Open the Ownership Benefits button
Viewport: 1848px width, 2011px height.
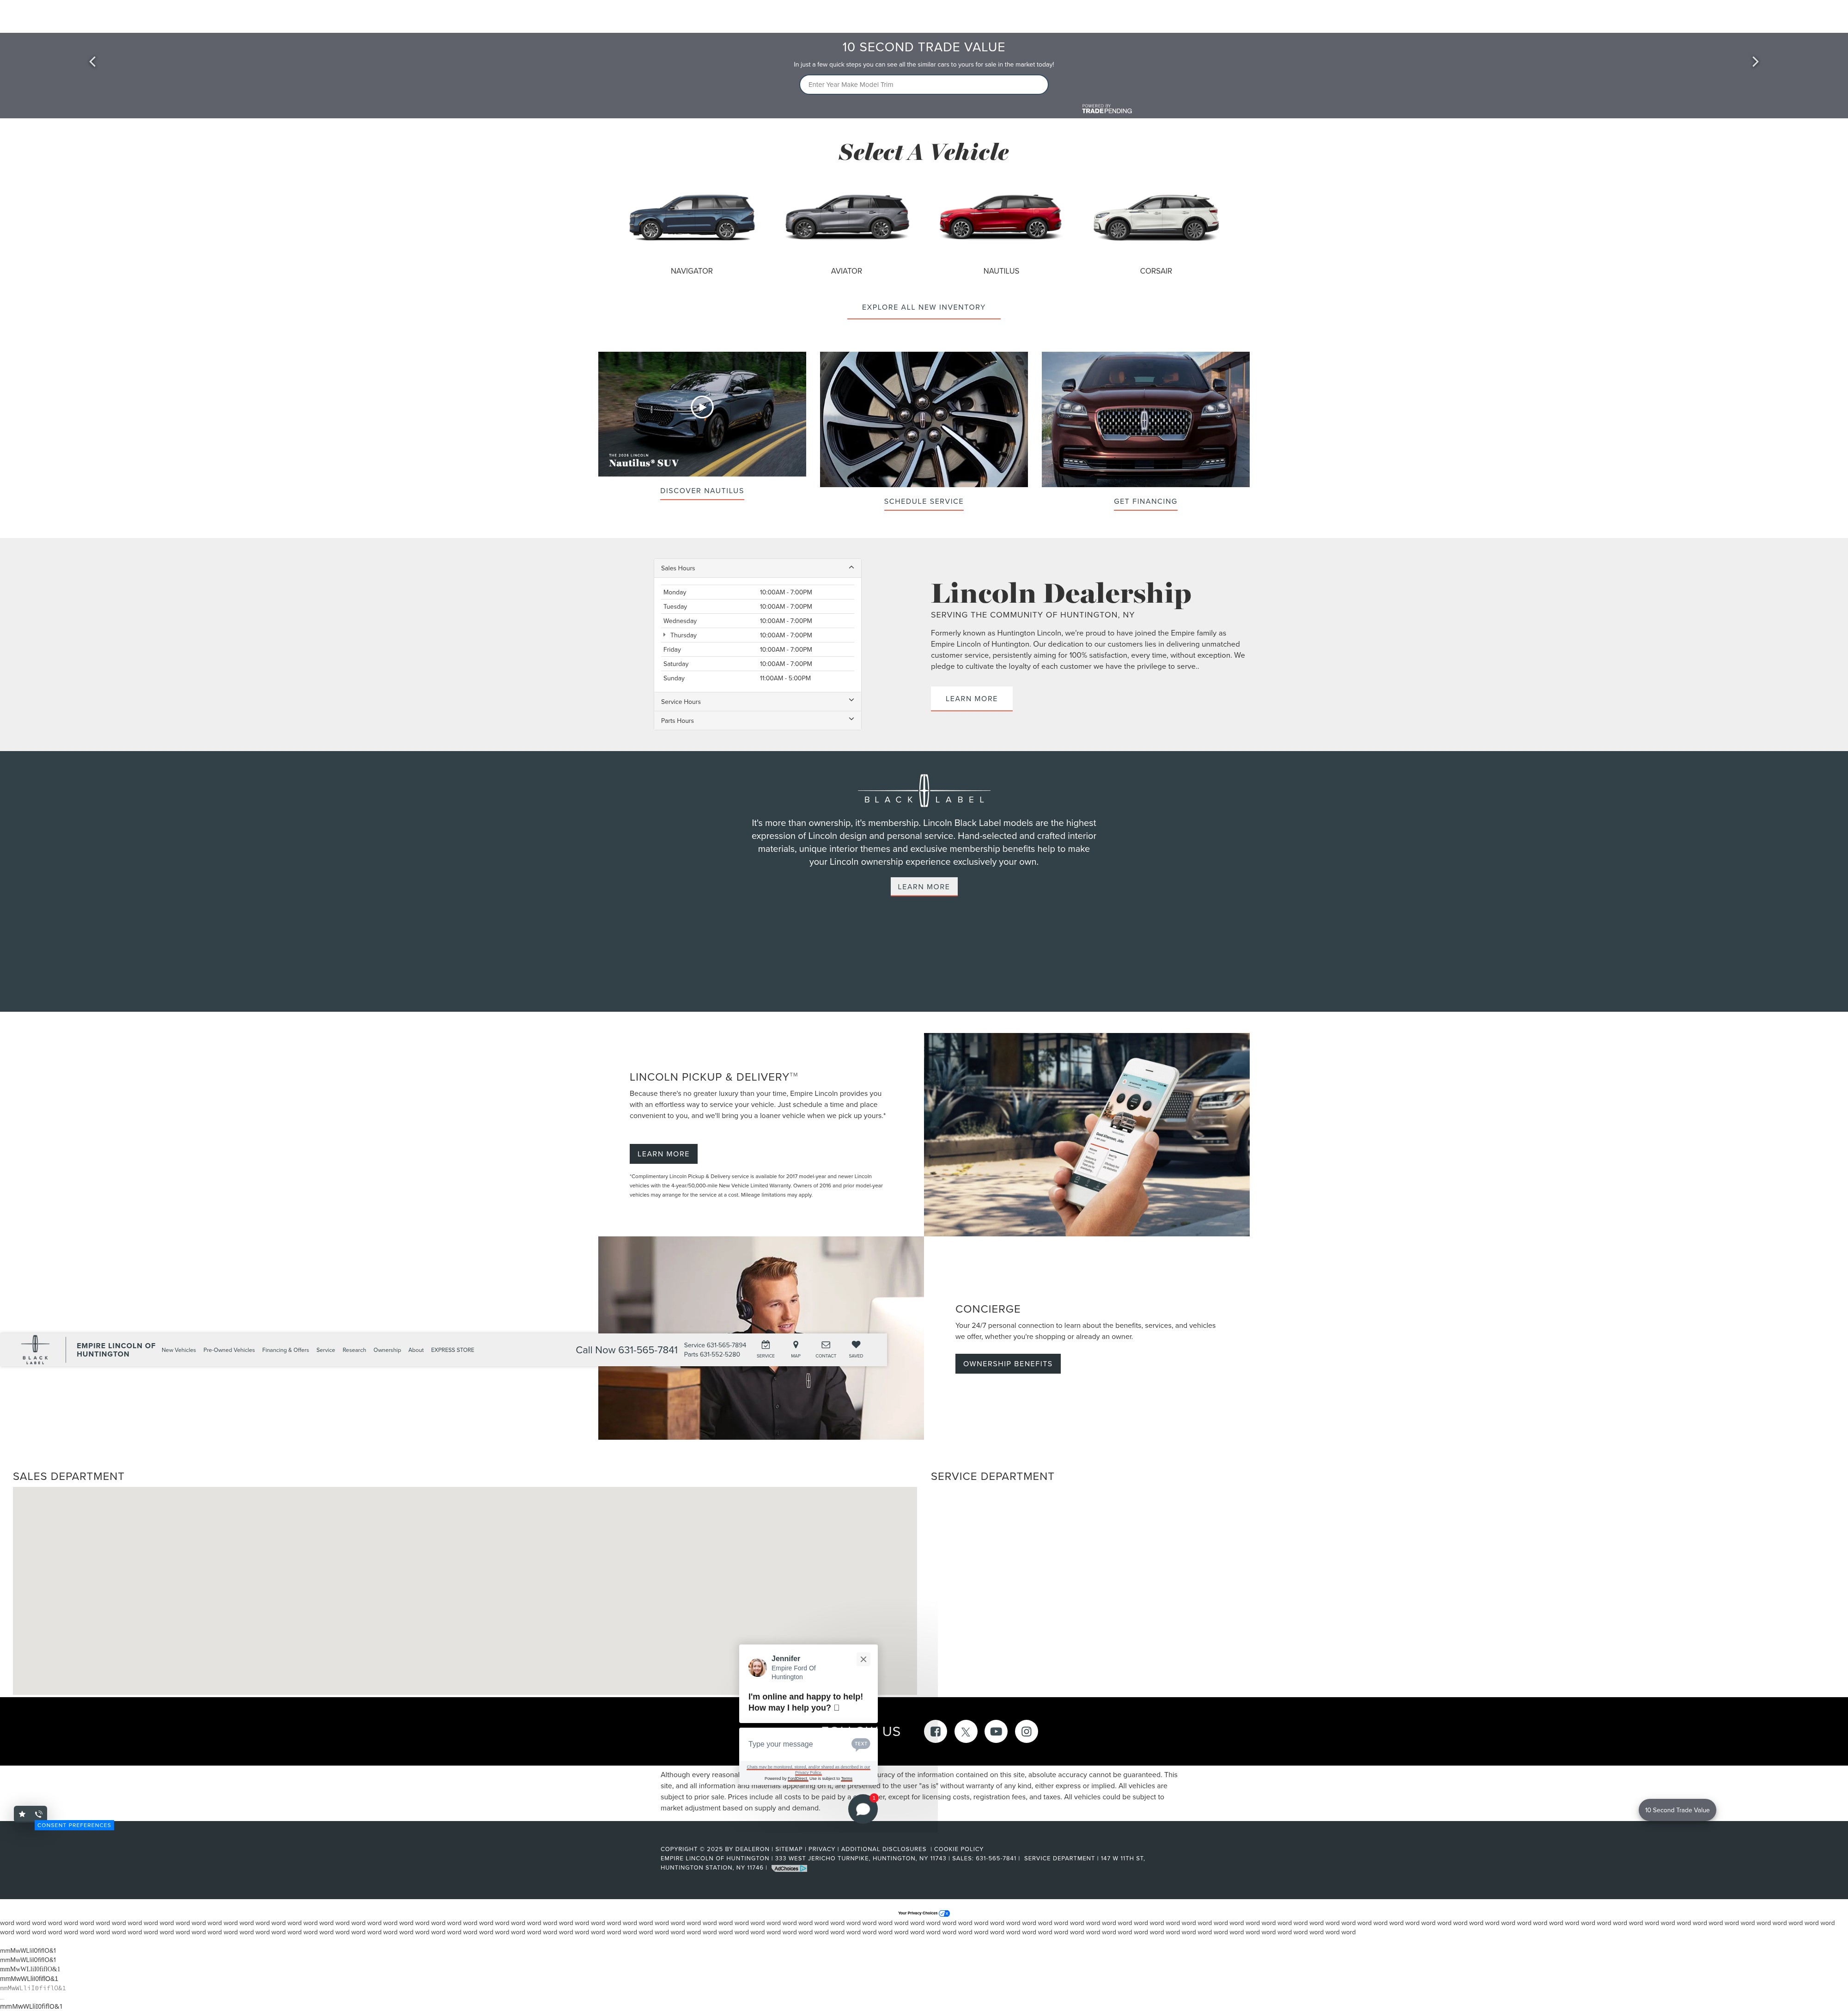click(x=1007, y=1363)
